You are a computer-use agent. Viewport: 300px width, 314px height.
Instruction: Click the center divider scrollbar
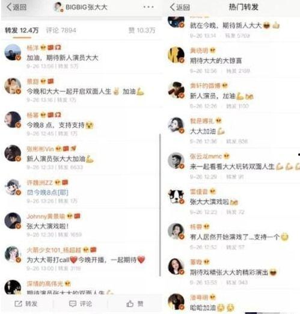pos(160,205)
